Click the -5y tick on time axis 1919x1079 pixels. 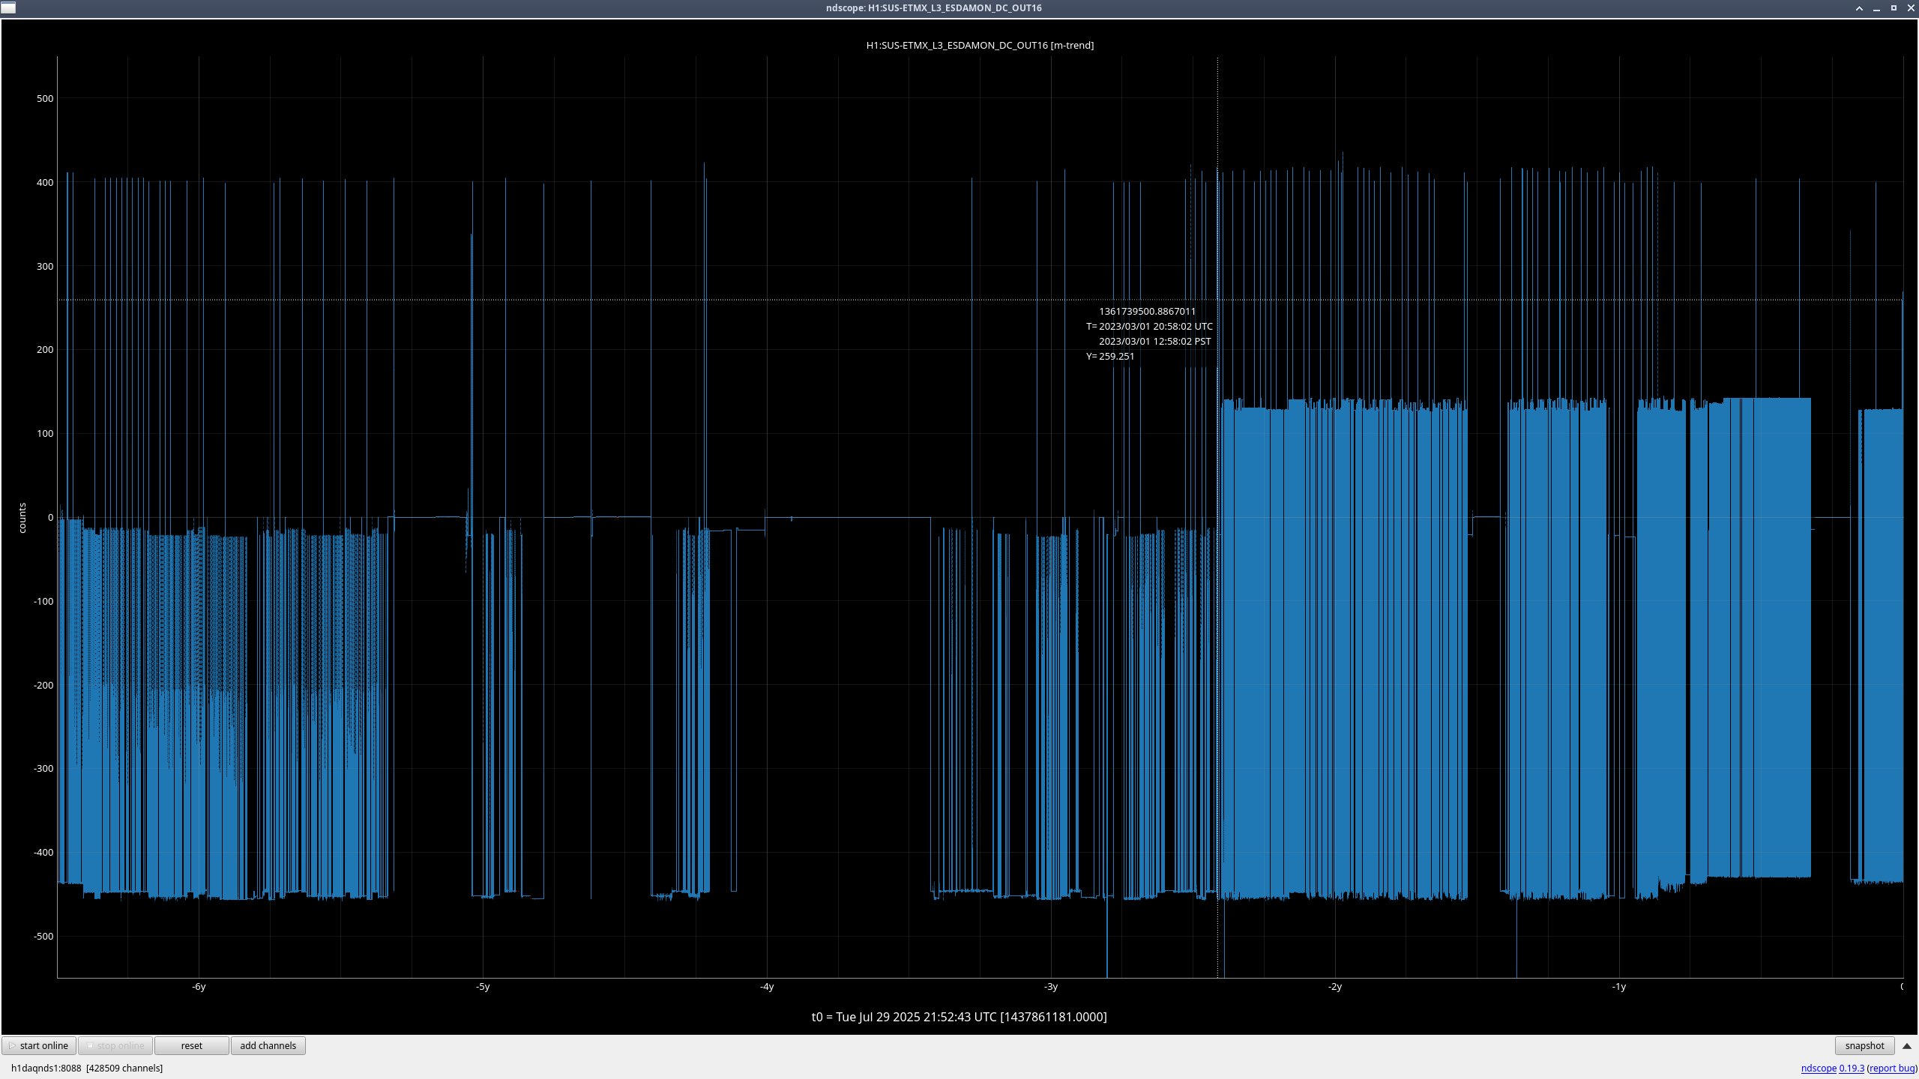tap(482, 987)
